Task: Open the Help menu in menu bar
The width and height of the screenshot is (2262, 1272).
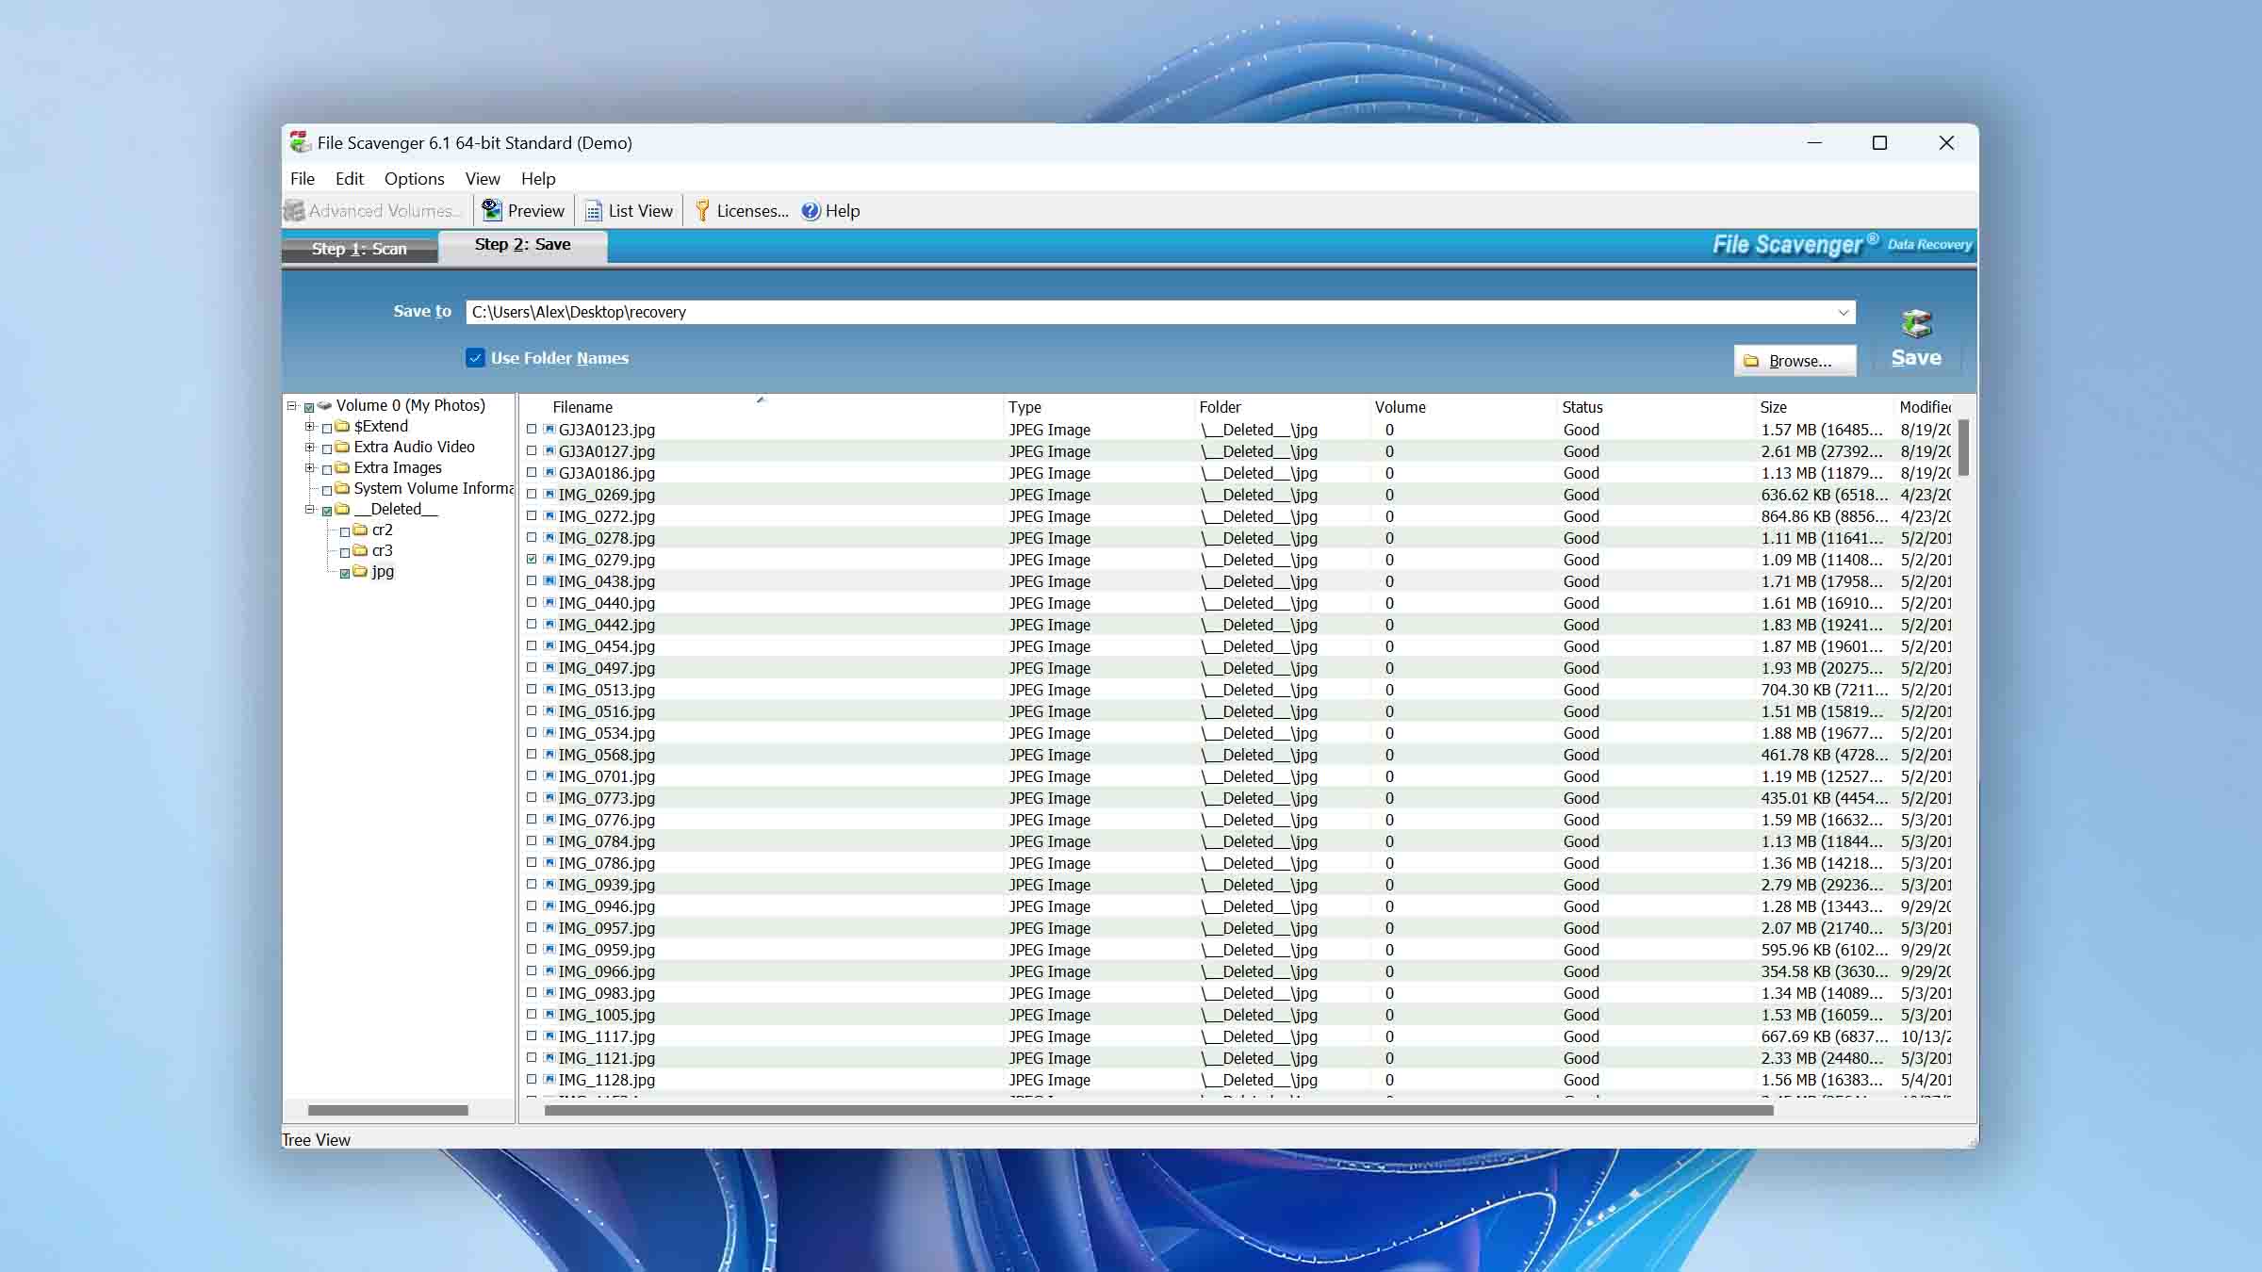Action: point(538,178)
